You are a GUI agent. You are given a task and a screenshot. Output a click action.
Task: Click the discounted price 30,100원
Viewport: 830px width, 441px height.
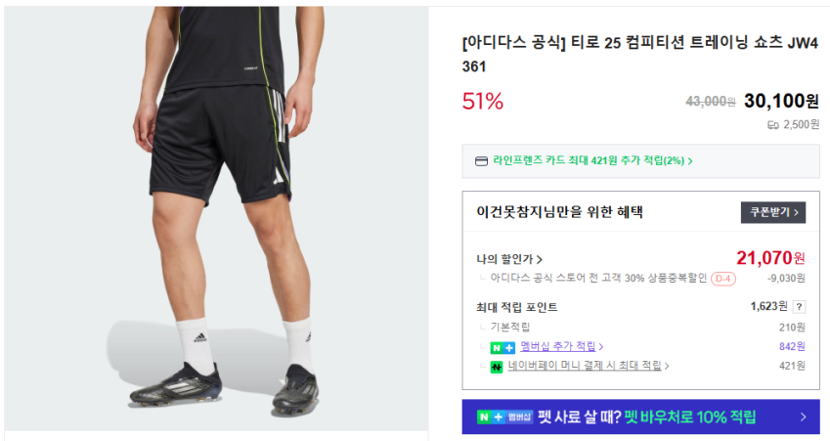point(781,101)
